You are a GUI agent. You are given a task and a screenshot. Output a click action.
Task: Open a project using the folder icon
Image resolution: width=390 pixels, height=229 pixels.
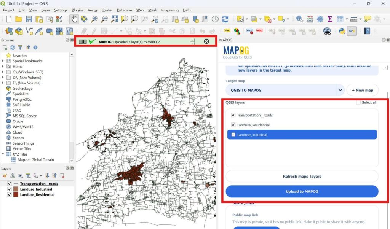coord(19,19)
